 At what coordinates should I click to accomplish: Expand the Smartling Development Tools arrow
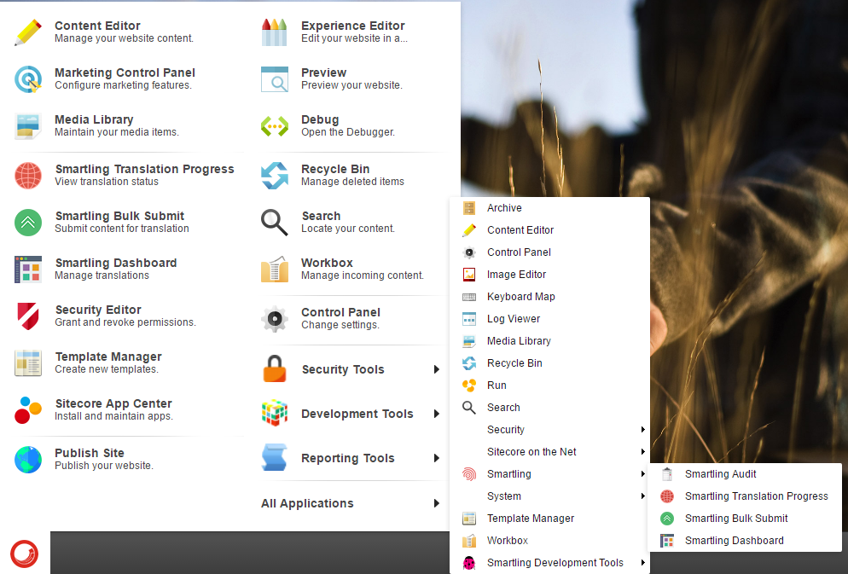[642, 562]
